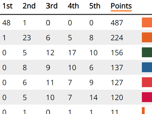The image size is (152, 114).
Task: Select the 48 first-place votes cell
Action: (x=6, y=23)
